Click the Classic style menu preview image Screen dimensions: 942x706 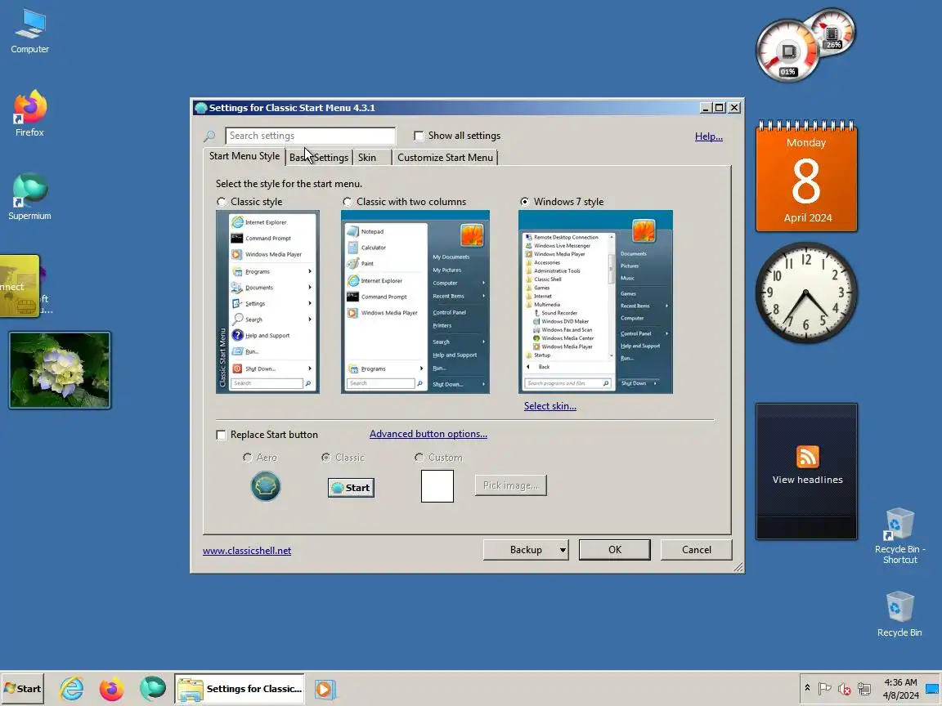[x=267, y=302]
